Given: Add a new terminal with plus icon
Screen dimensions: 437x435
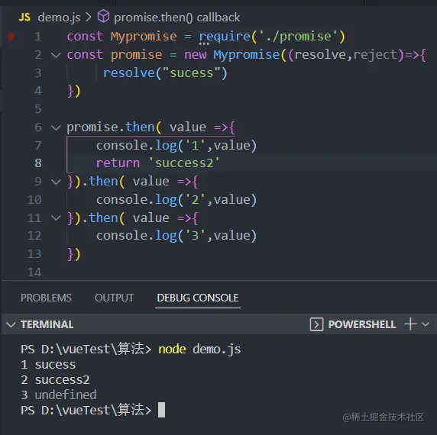Looking at the screenshot, I should tap(410, 324).
